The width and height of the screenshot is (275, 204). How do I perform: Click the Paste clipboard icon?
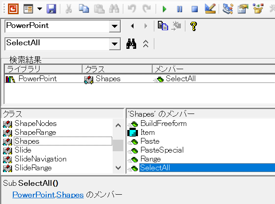pyautogui.click(x=99, y=8)
